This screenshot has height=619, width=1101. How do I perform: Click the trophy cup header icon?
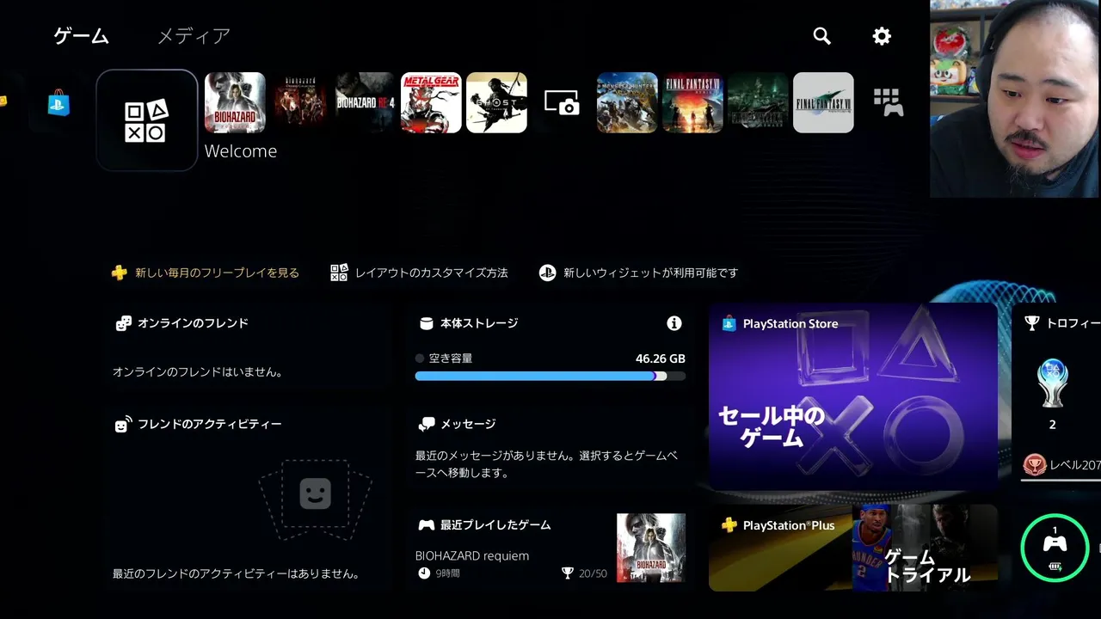pyautogui.click(x=1032, y=323)
